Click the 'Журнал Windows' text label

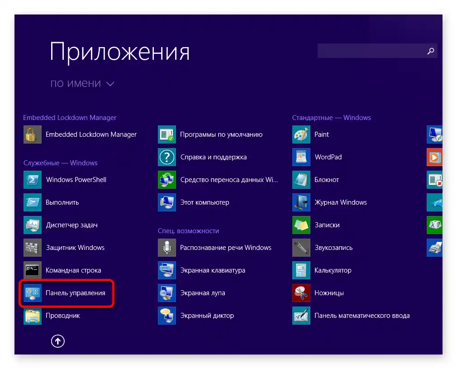coord(341,202)
